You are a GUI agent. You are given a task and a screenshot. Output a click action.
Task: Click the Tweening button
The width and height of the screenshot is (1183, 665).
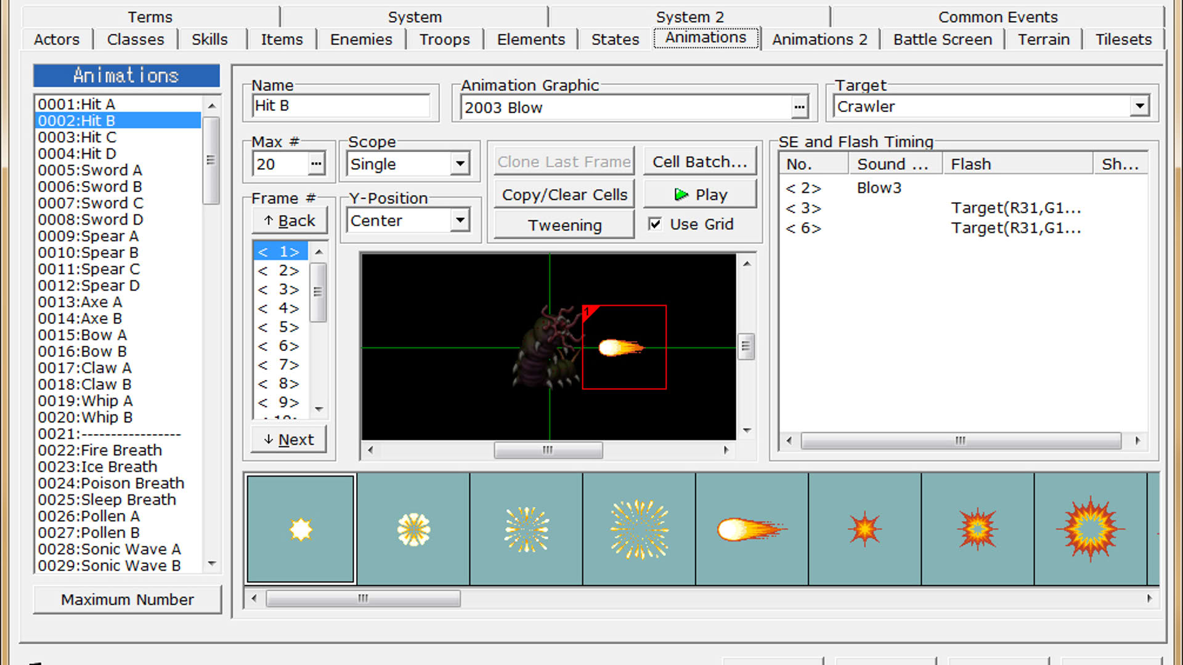click(x=564, y=225)
